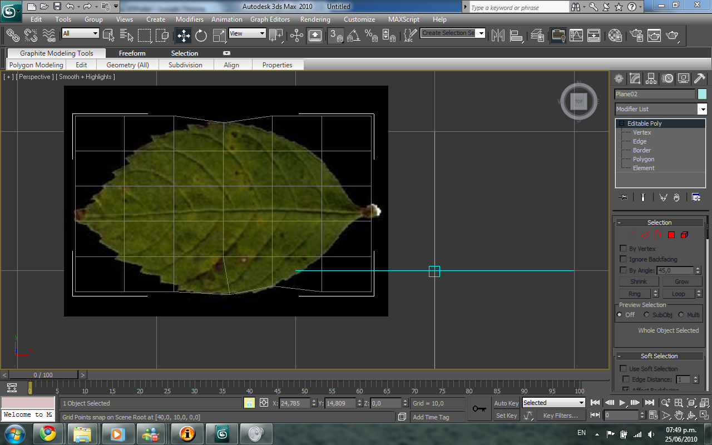Click the Mirror tool icon
712x445 pixels.
click(x=498, y=36)
